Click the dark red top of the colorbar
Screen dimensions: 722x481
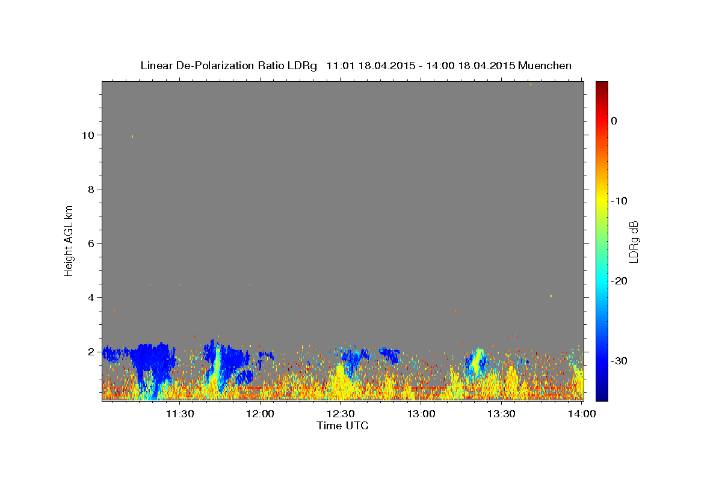click(x=602, y=87)
